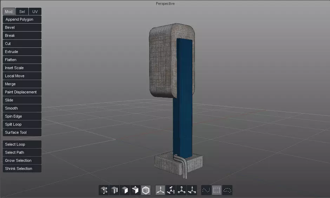Select vertex-face component mode icon
Image resolution: width=330 pixels, height=198 pixels.
[x=135, y=190]
